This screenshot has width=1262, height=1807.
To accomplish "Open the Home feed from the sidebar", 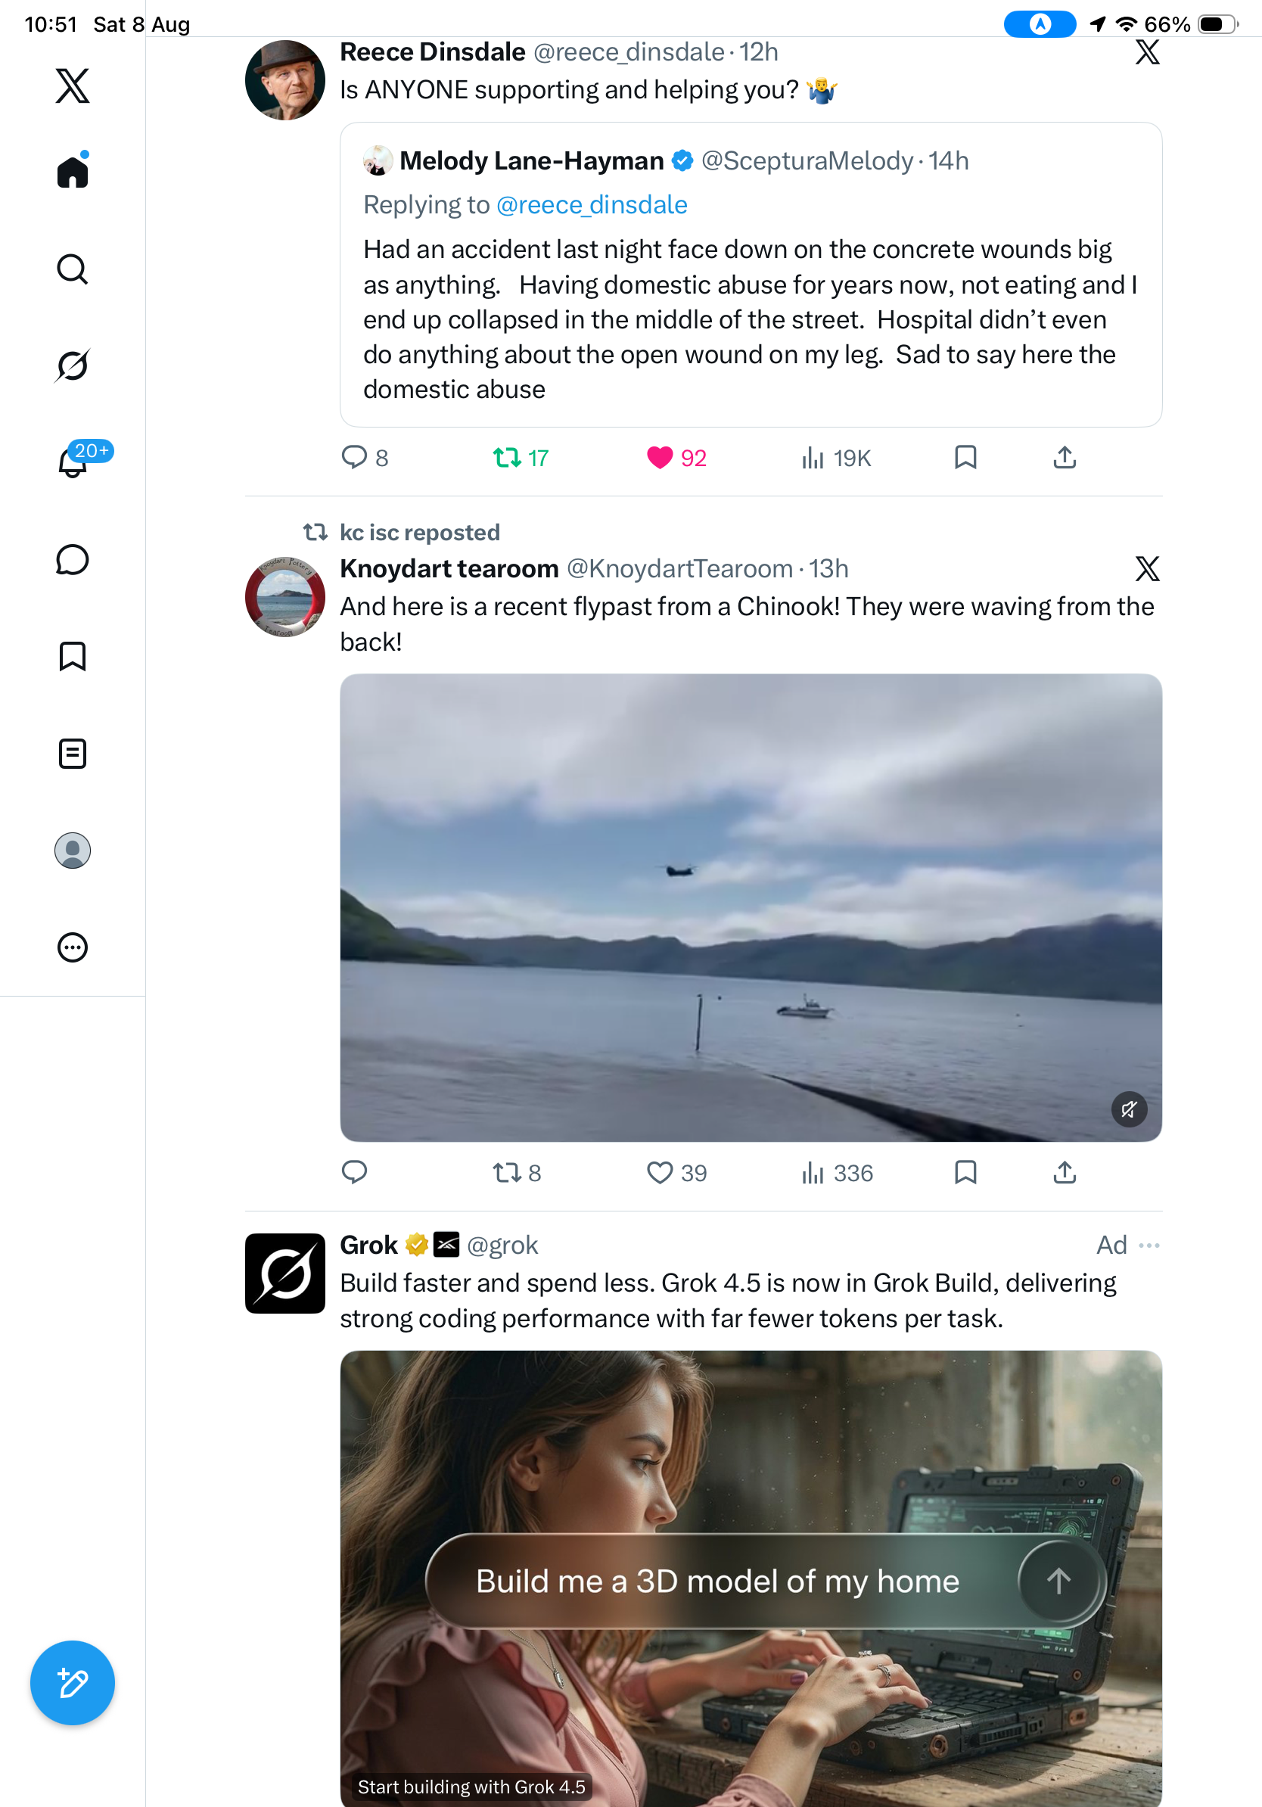I will coord(73,171).
